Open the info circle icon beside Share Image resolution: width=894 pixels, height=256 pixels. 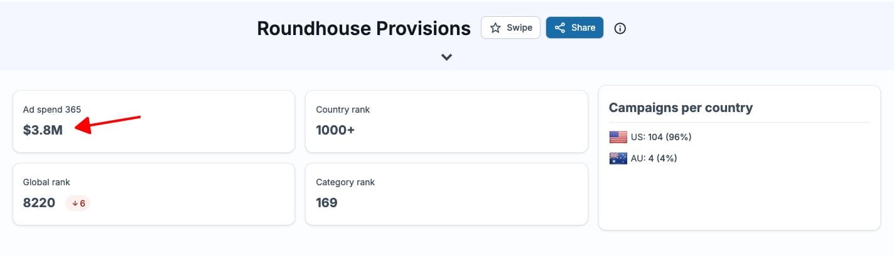click(x=620, y=28)
